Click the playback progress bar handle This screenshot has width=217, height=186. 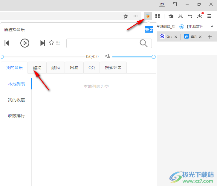tap(2, 57)
